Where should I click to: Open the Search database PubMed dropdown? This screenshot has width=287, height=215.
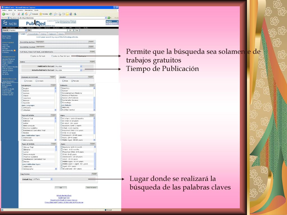point(18,30)
